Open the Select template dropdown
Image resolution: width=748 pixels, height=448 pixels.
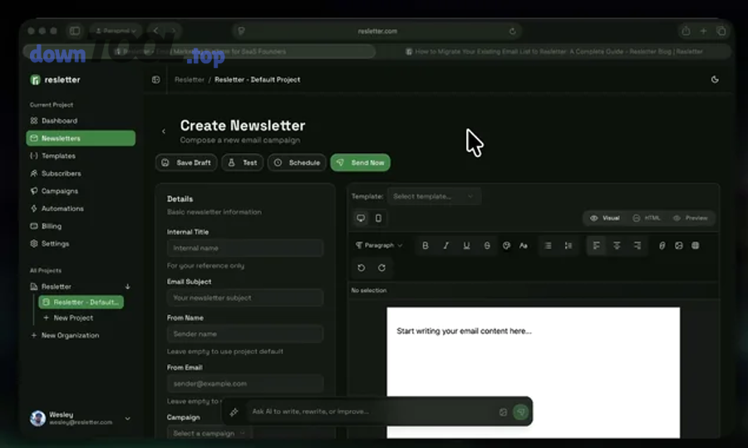tap(433, 197)
